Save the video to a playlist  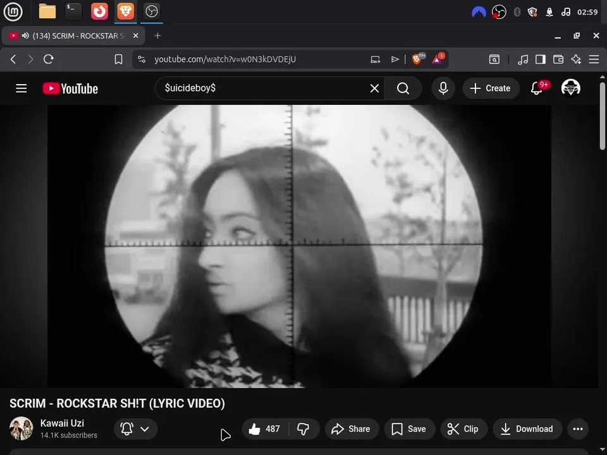pos(409,428)
